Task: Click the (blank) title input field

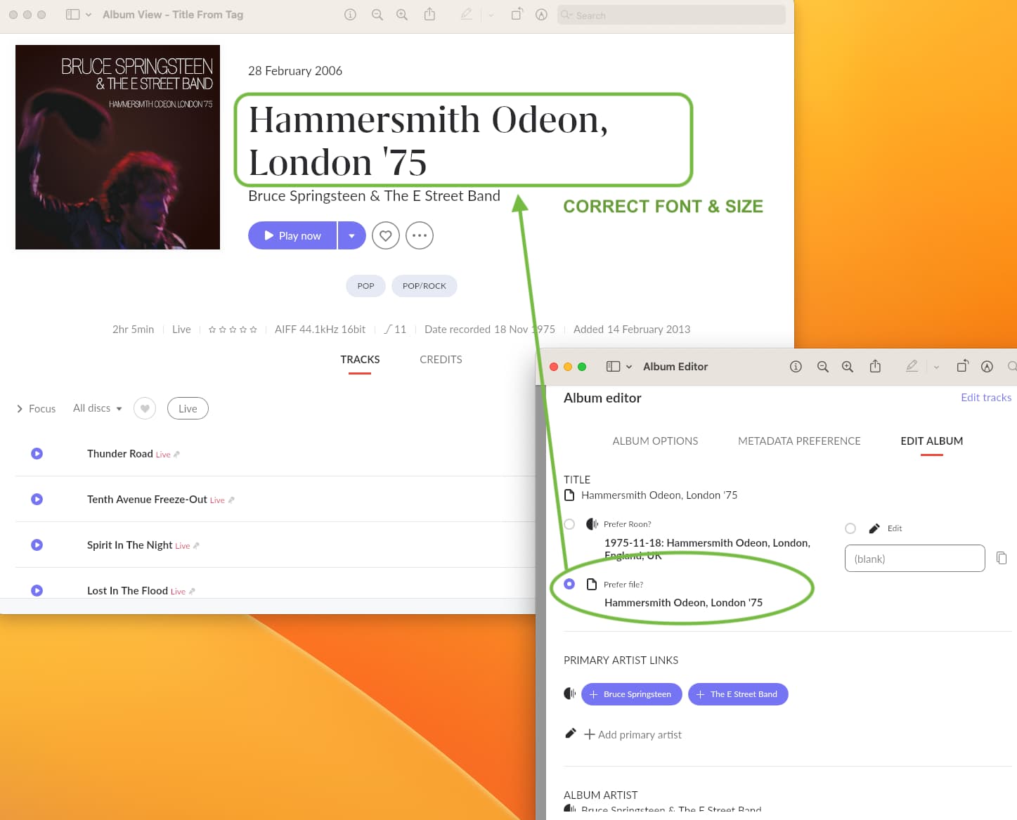Action: tap(914, 559)
